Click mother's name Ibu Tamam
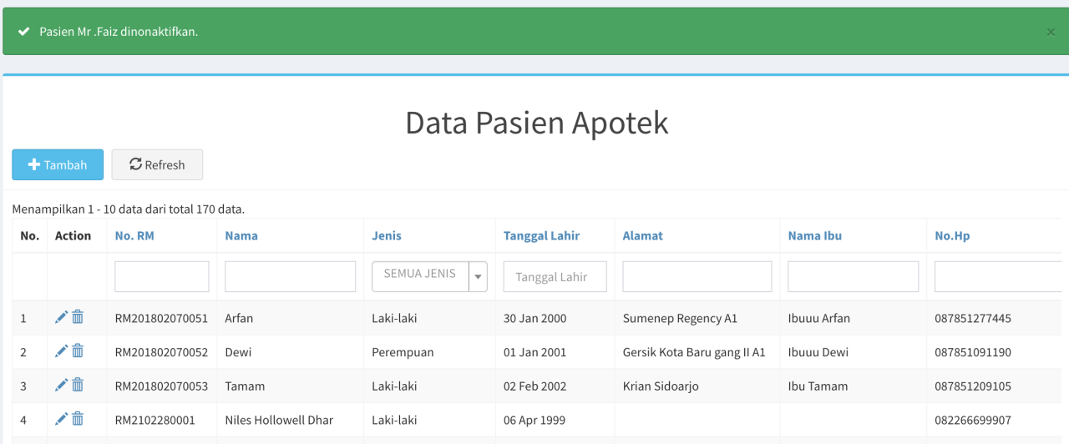This screenshot has height=444, width=1069. pos(818,386)
